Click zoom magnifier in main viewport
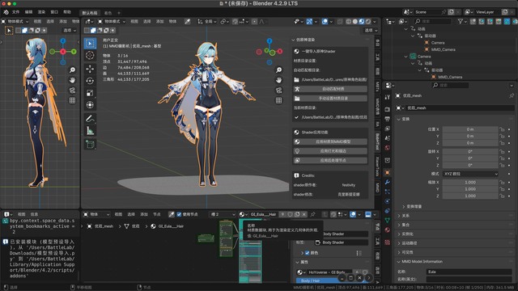Screen dimensions: 518x291 278,70
